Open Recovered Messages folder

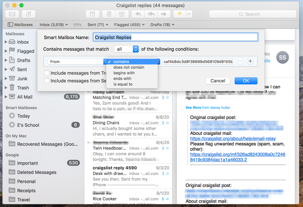click(x=47, y=144)
